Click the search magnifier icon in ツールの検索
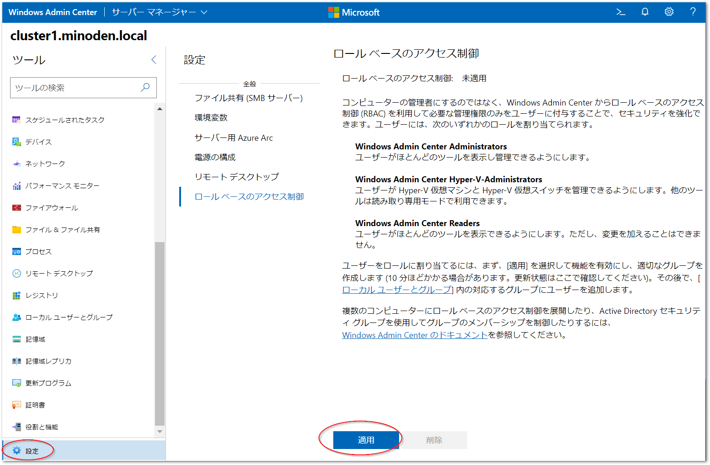Viewport: 710px width, 465px height. pos(145,87)
